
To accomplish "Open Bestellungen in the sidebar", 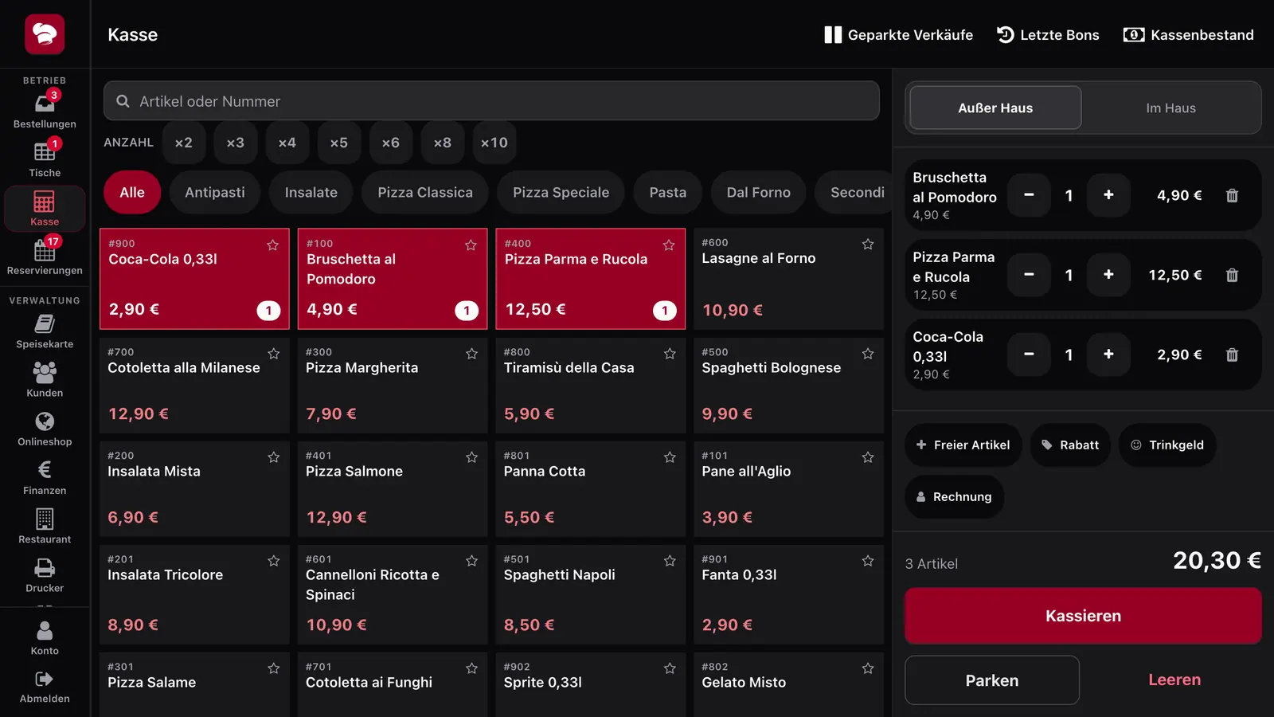I will [x=45, y=112].
